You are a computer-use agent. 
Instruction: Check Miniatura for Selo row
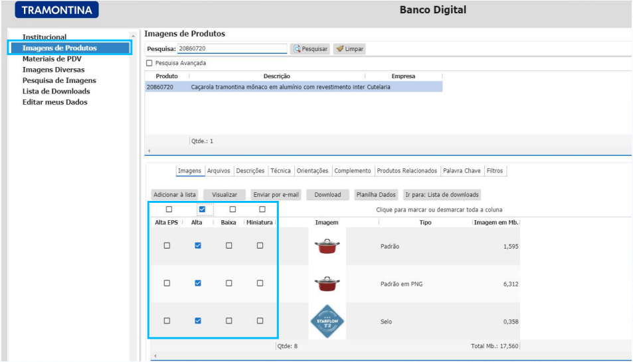click(x=260, y=321)
